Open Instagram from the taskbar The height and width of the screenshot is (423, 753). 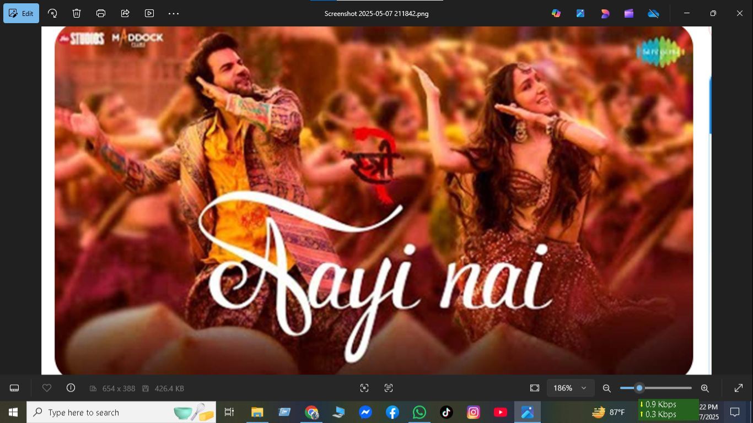(x=474, y=412)
